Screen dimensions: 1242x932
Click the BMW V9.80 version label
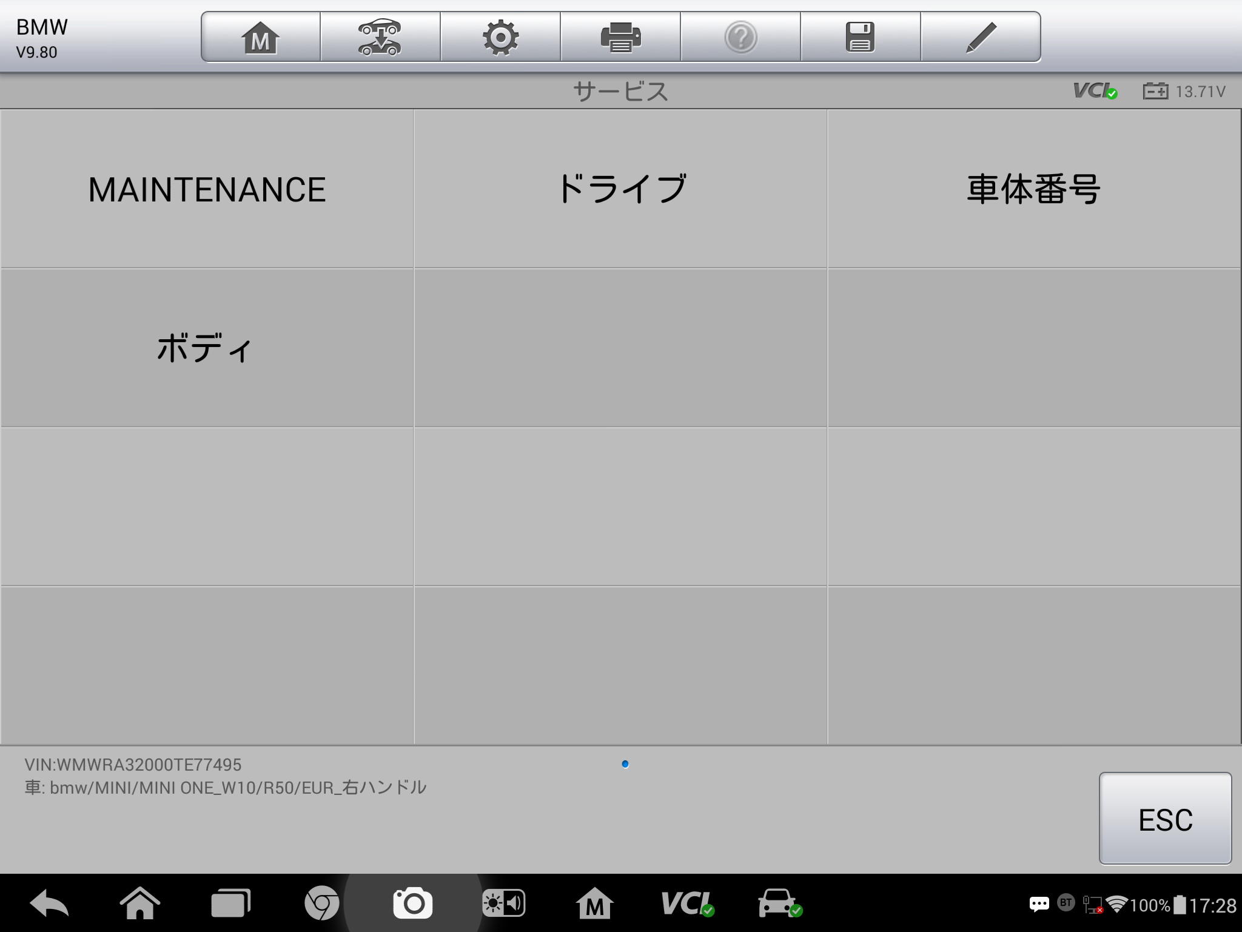pyautogui.click(x=41, y=39)
